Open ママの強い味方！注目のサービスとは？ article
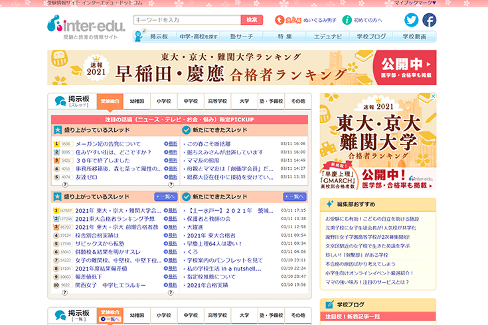Viewport: 488px width, 325px height. coord(367,282)
